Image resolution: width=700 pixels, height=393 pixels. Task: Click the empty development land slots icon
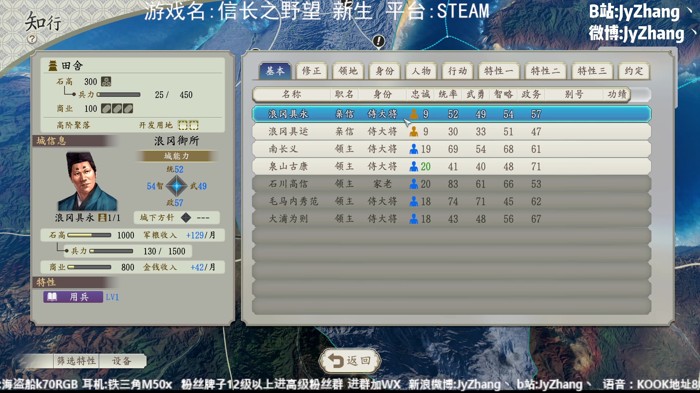tap(188, 126)
